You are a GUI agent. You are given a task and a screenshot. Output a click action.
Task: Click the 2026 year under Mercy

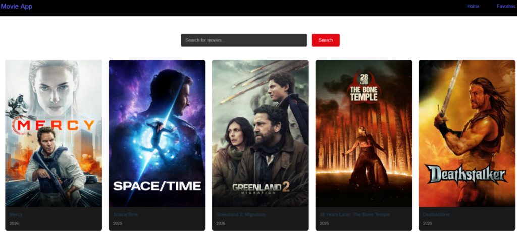click(14, 223)
